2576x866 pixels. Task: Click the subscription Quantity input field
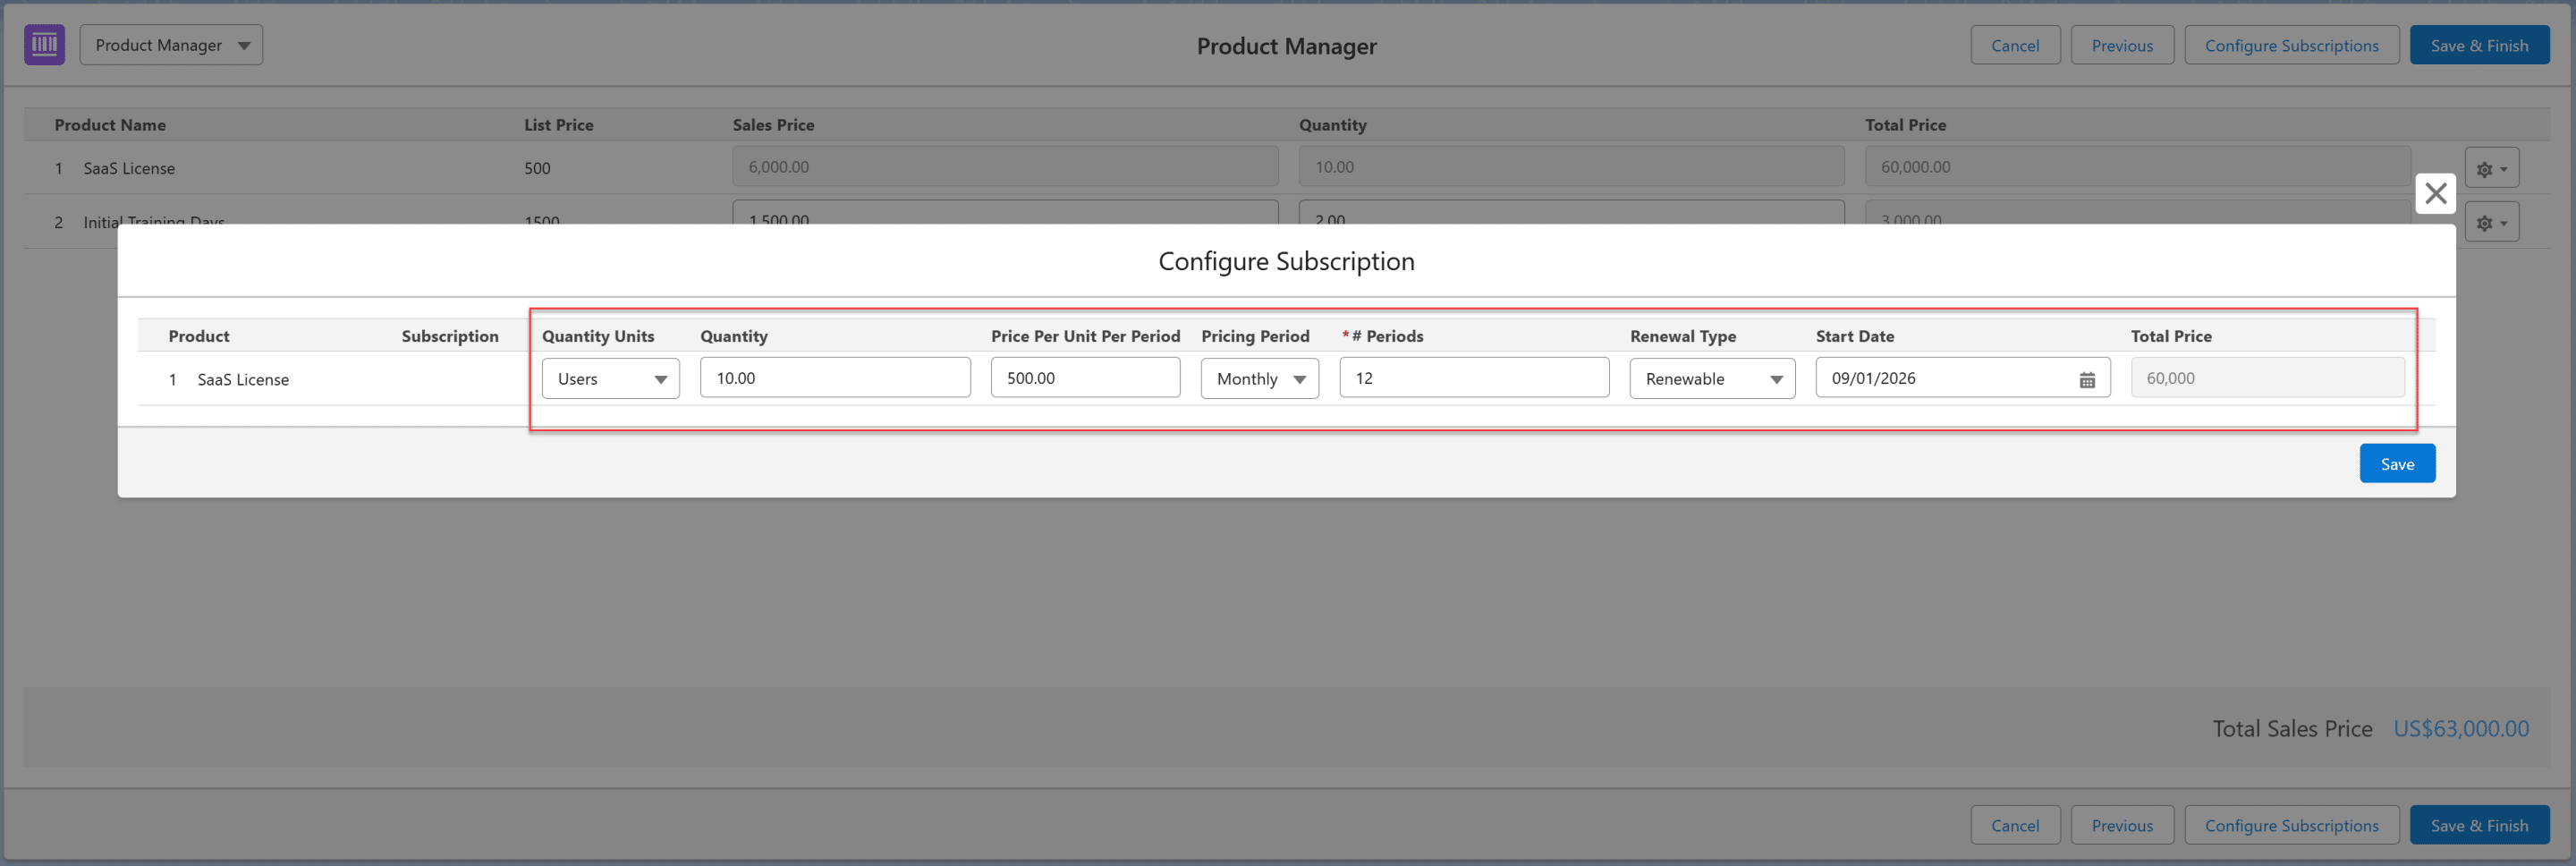click(x=834, y=378)
